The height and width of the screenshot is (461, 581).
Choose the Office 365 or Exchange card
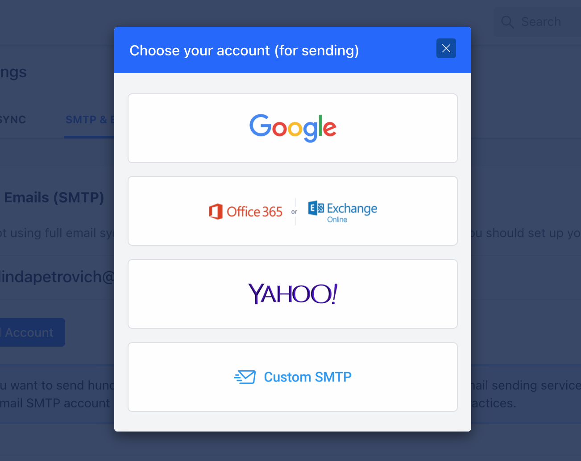293,211
